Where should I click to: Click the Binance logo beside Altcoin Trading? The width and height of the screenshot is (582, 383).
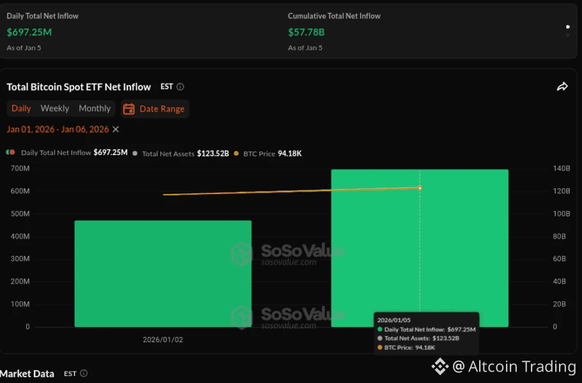(440, 366)
